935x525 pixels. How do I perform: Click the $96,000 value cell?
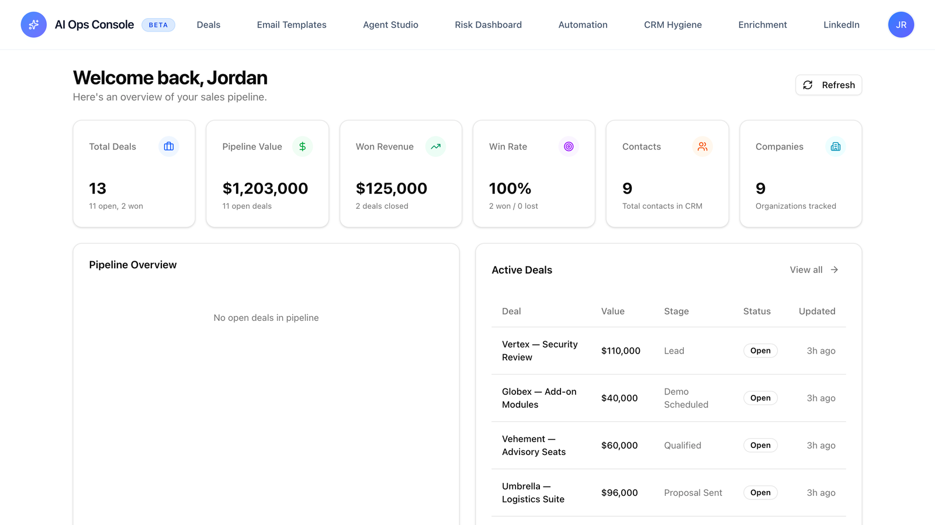(619, 492)
